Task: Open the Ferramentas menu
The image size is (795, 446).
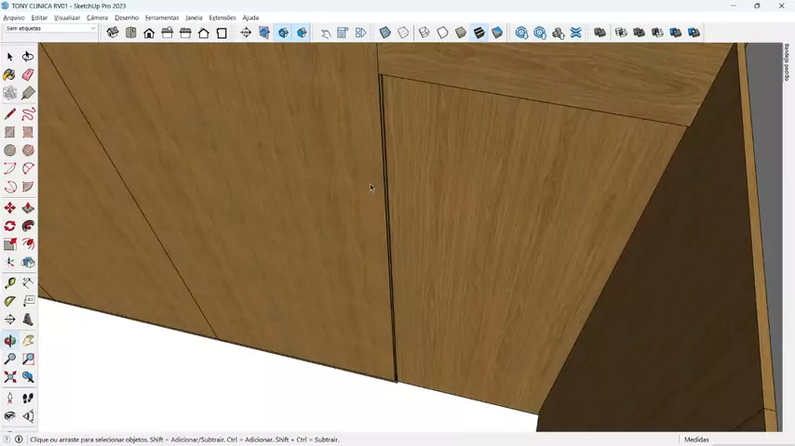Action: click(162, 18)
